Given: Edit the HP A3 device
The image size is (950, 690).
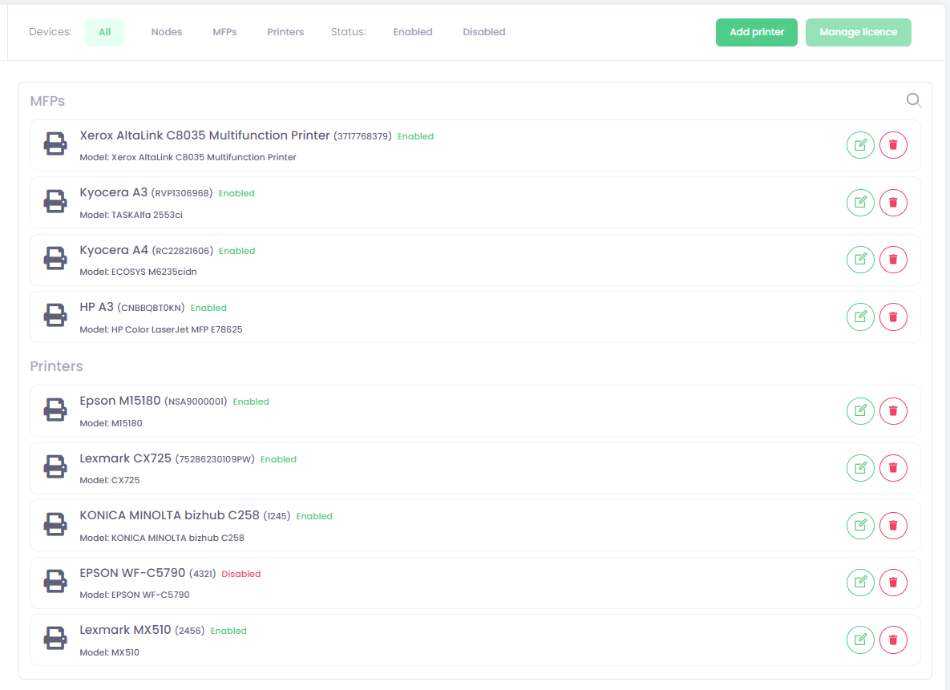Looking at the screenshot, I should click(x=860, y=317).
